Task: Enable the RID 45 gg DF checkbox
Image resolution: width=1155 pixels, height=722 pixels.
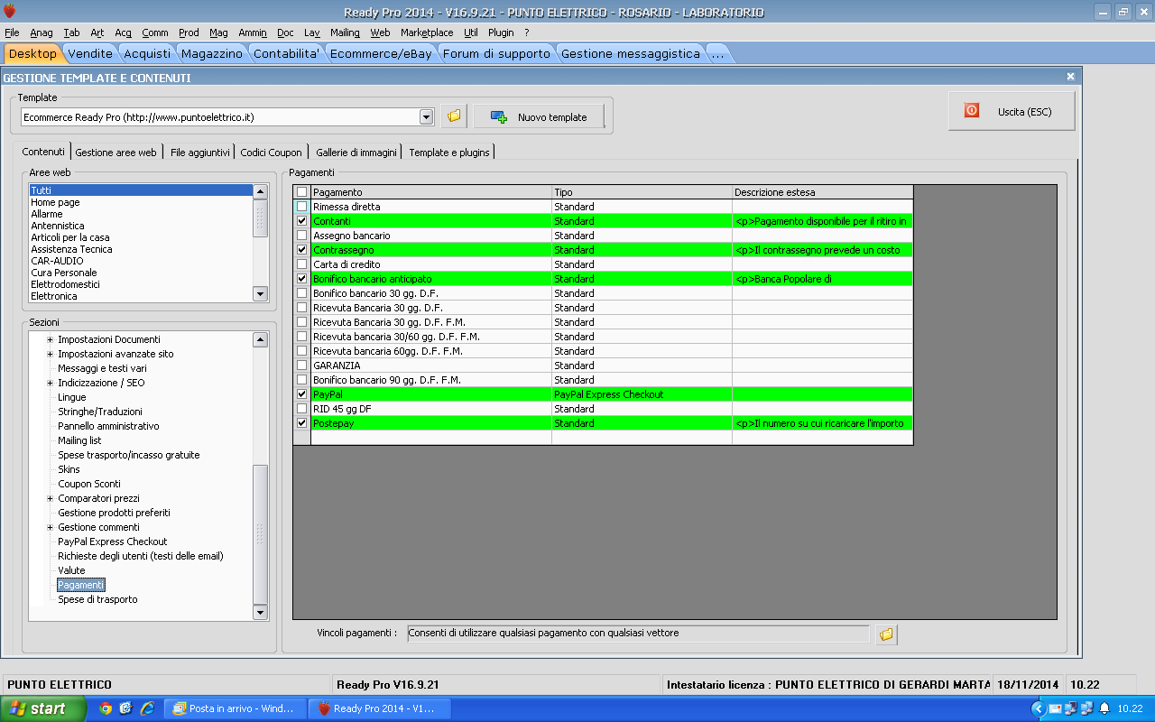Action: [301, 409]
